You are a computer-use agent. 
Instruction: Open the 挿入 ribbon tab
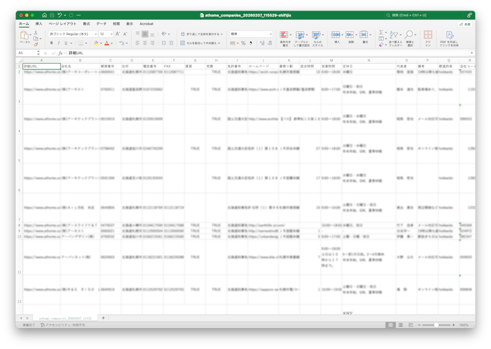39,24
